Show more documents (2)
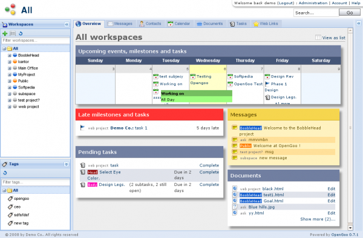The image size is (363, 238). [x=318, y=219]
